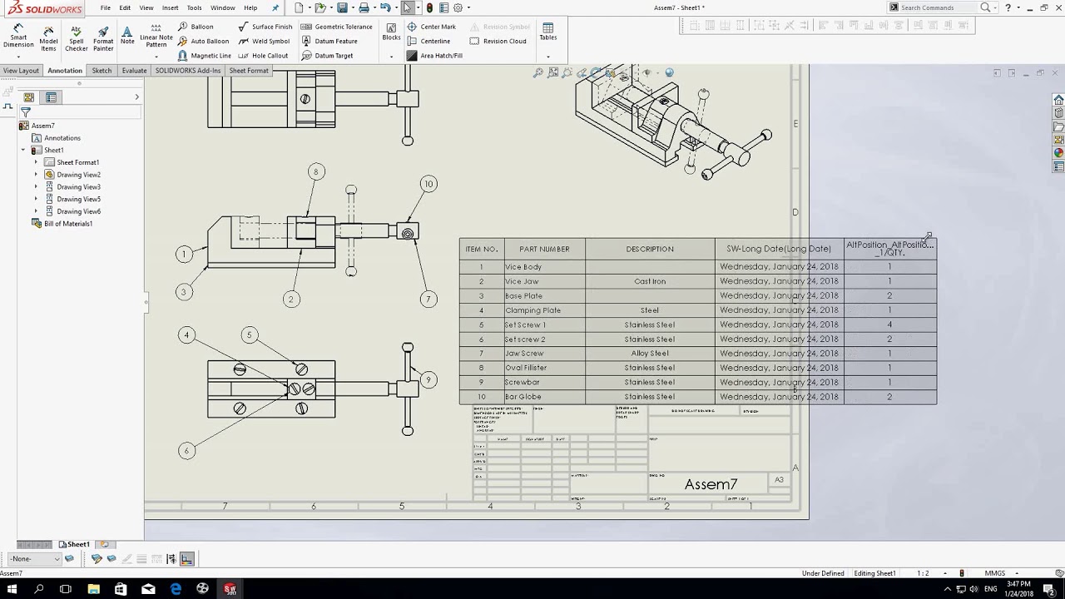The width and height of the screenshot is (1065, 599).
Task: Click the New document icon
Action: [x=300, y=7]
